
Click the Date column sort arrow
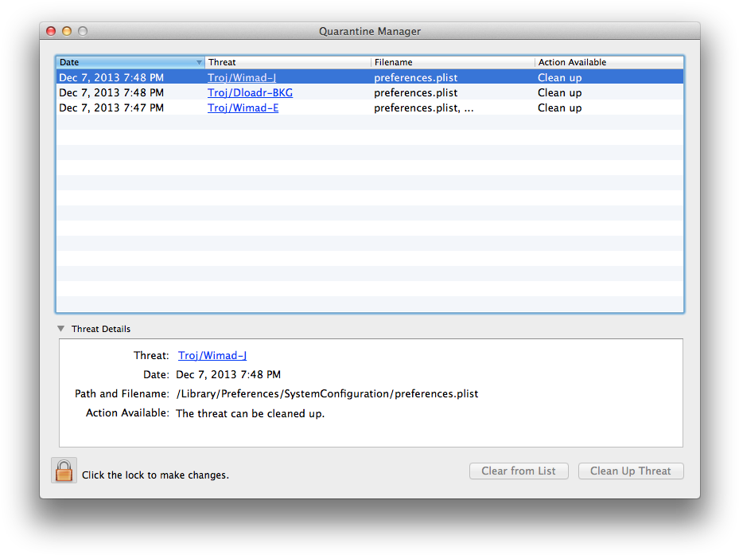point(199,62)
